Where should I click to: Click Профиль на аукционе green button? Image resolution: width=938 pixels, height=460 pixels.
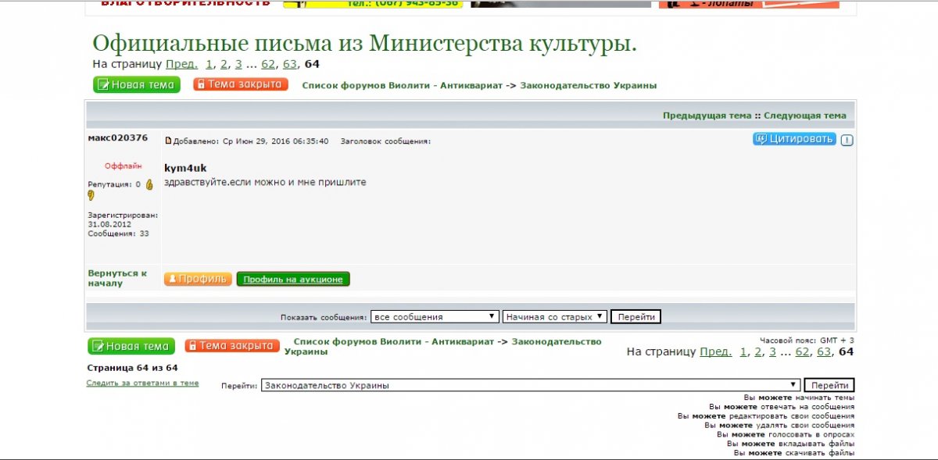pyautogui.click(x=293, y=280)
